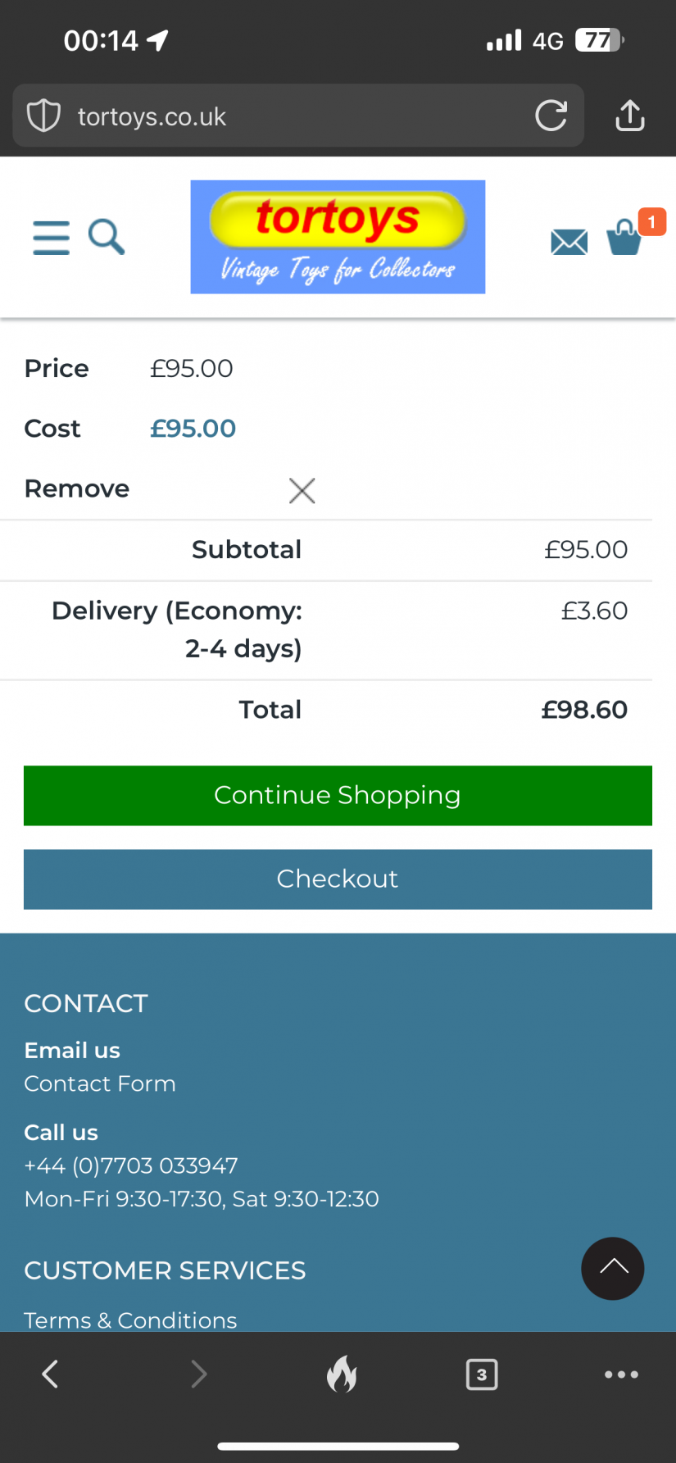
Task: Open the three-dots browser menu
Action: pyautogui.click(x=621, y=1374)
